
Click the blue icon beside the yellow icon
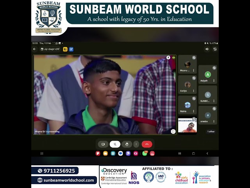coord(71,49)
